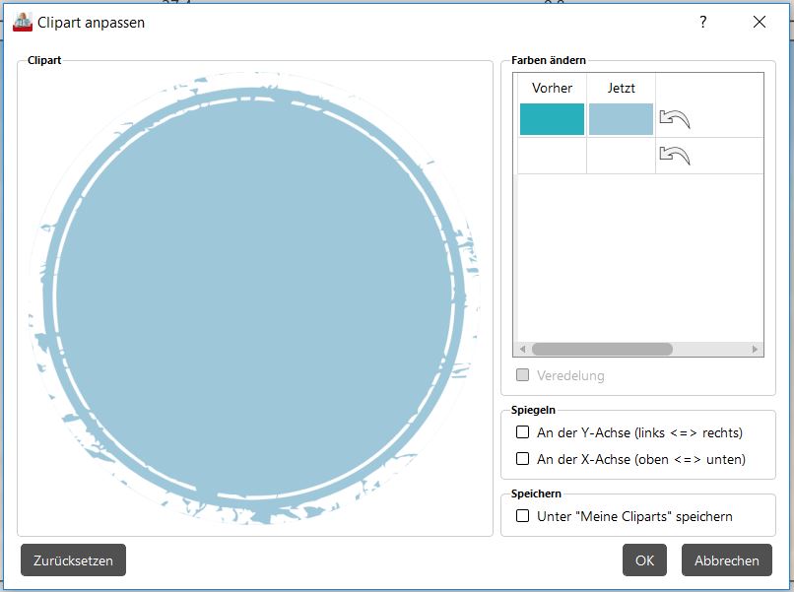Image resolution: width=794 pixels, height=592 pixels.
Task: Click the teal Vorher color swatch
Action: [x=552, y=119]
